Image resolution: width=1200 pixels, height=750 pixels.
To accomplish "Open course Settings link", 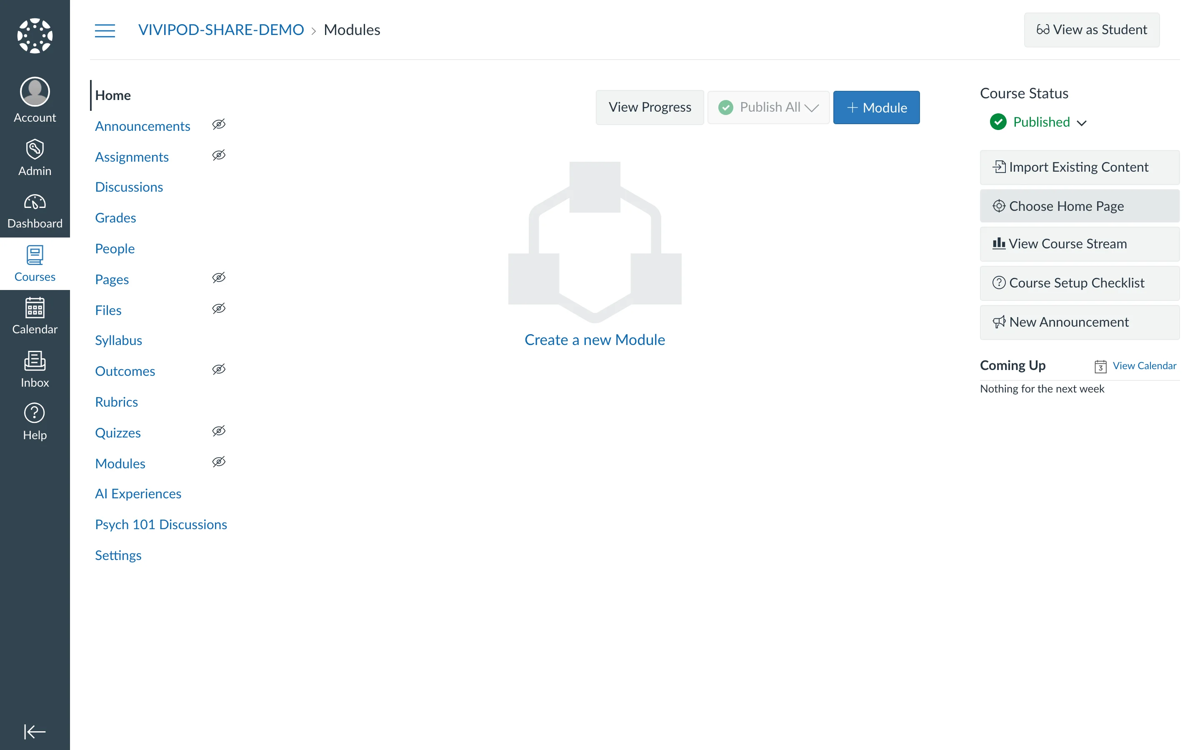I will 118,555.
